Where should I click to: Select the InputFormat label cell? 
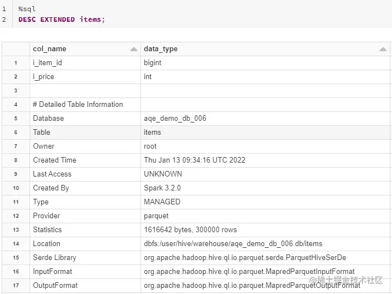coord(85,272)
